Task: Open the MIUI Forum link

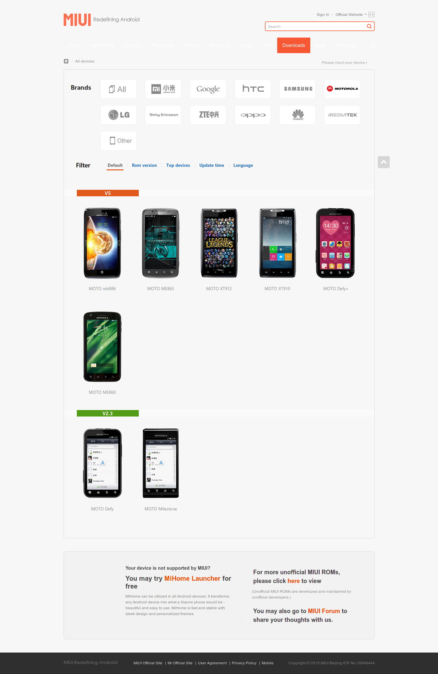Action: [x=324, y=611]
